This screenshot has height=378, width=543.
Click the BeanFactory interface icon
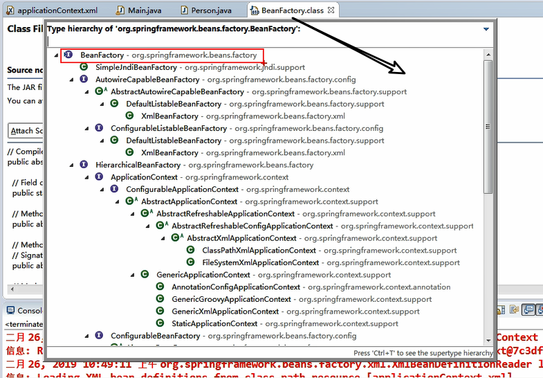(x=68, y=55)
